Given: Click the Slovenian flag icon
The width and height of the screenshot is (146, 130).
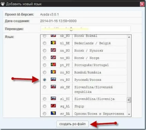Looking at the screenshot, I should [x=53, y=98].
